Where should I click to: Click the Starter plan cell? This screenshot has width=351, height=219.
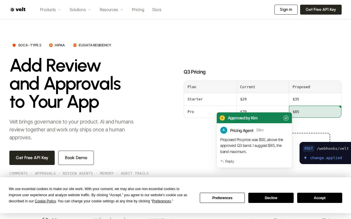(x=210, y=99)
